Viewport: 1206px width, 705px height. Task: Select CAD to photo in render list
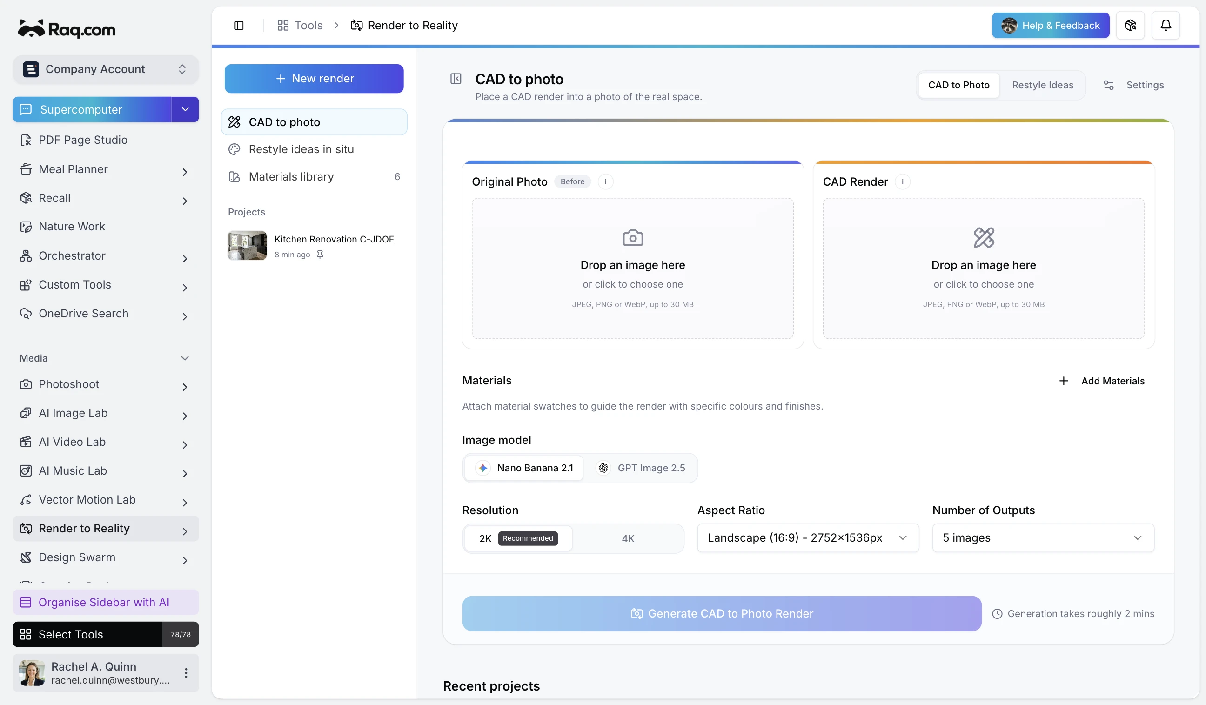pos(314,122)
